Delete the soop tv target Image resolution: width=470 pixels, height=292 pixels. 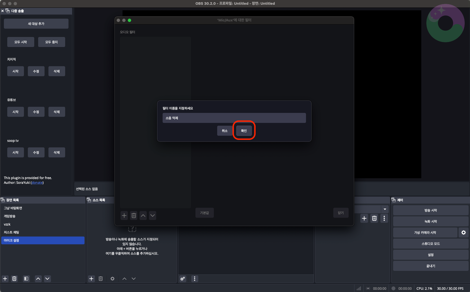[57, 152]
